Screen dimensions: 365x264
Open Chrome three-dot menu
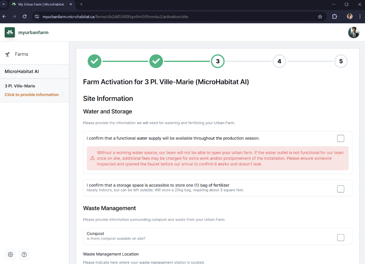click(x=360, y=17)
